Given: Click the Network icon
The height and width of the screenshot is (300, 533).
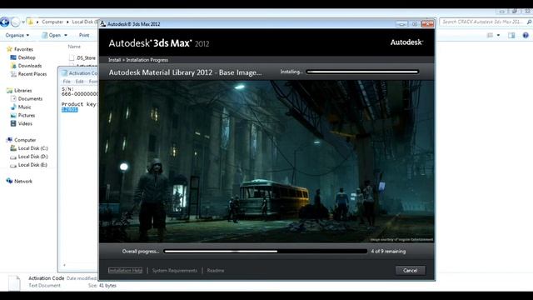Looking at the screenshot, I should [9, 181].
